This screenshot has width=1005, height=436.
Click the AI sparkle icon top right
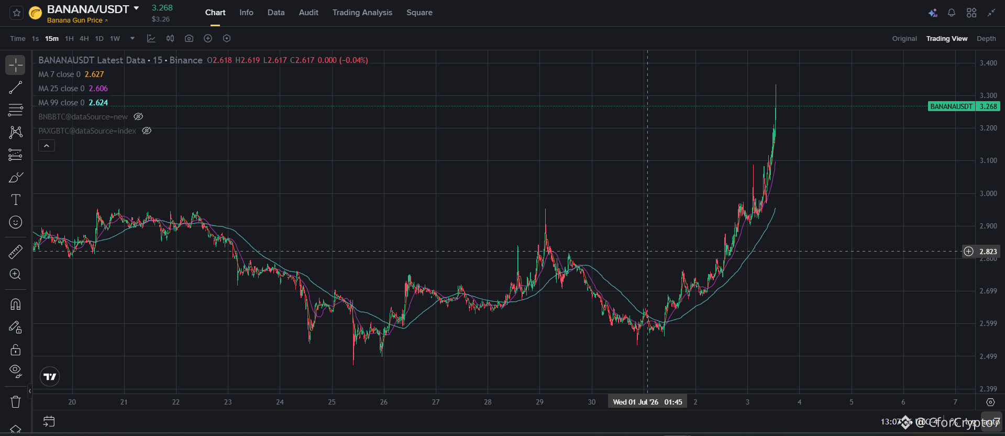(x=933, y=13)
